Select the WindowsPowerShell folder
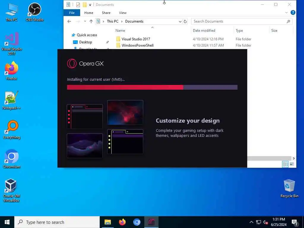This screenshot has width=304, height=228. pyautogui.click(x=137, y=45)
